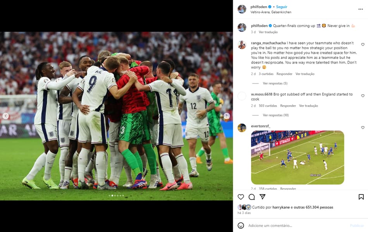This screenshot has width=368, height=232.
Task: Like w.moss.6618's comment
Action: coord(363,96)
